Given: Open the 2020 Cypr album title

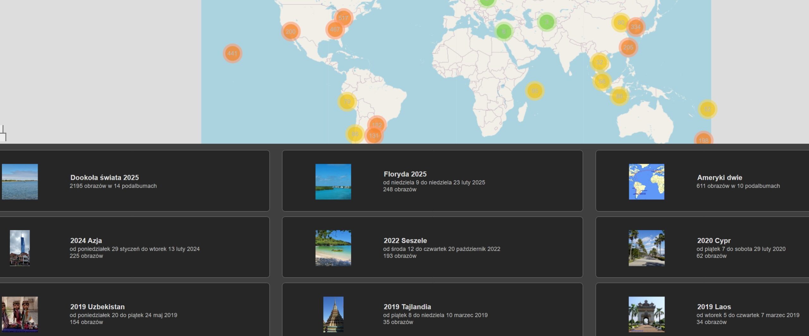Looking at the screenshot, I should [x=714, y=241].
